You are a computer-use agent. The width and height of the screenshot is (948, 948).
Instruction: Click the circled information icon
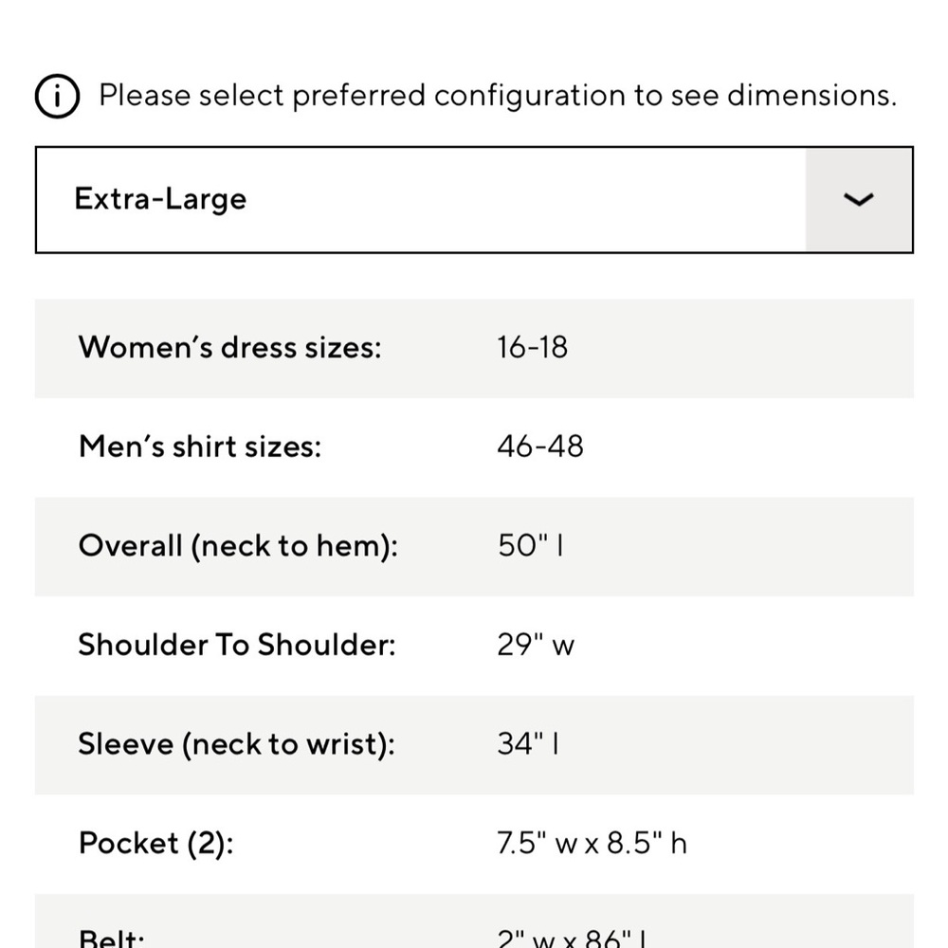coord(57,96)
